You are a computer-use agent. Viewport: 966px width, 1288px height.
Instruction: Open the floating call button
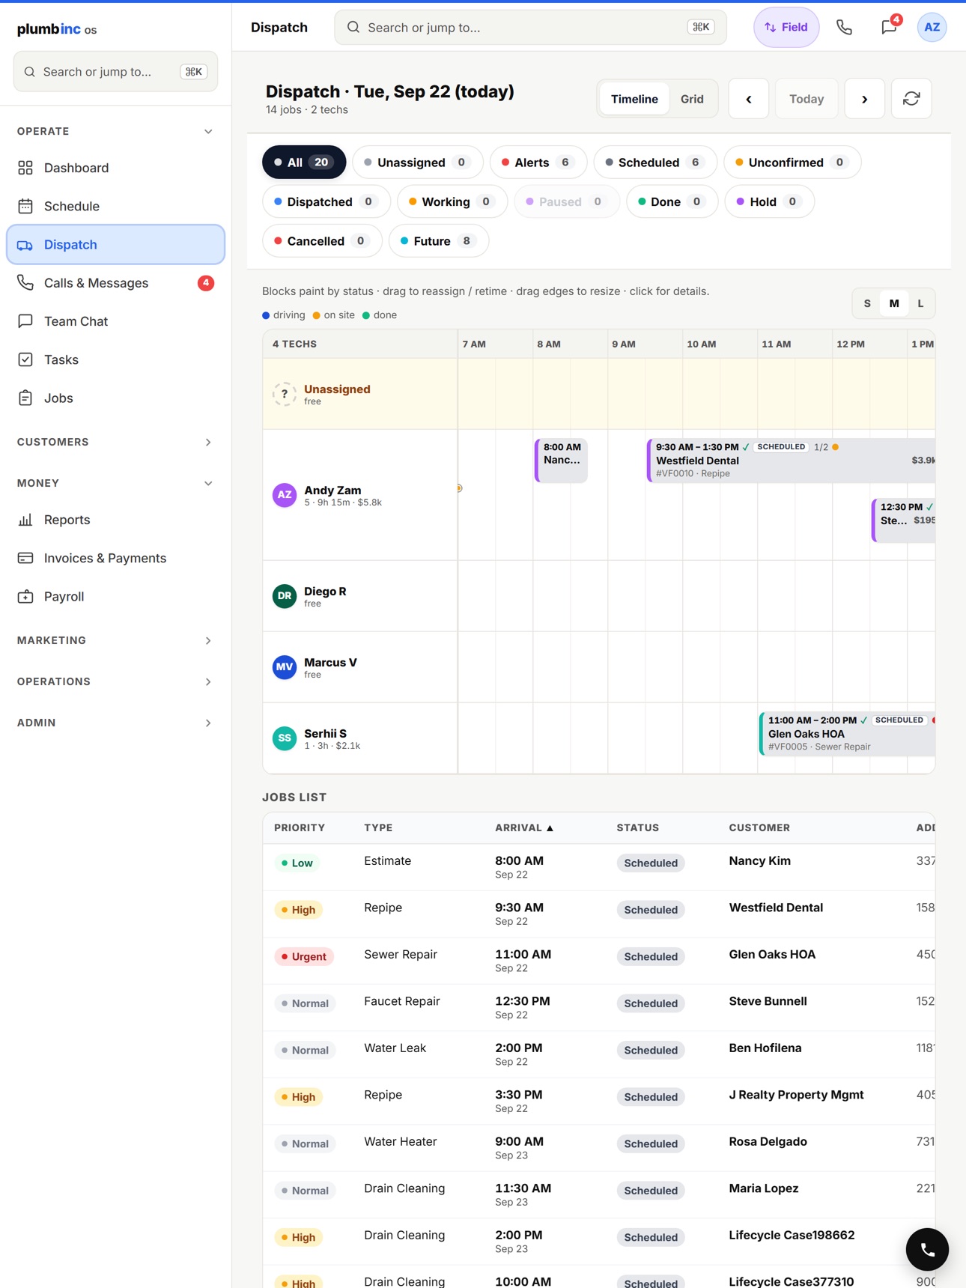[x=927, y=1249]
